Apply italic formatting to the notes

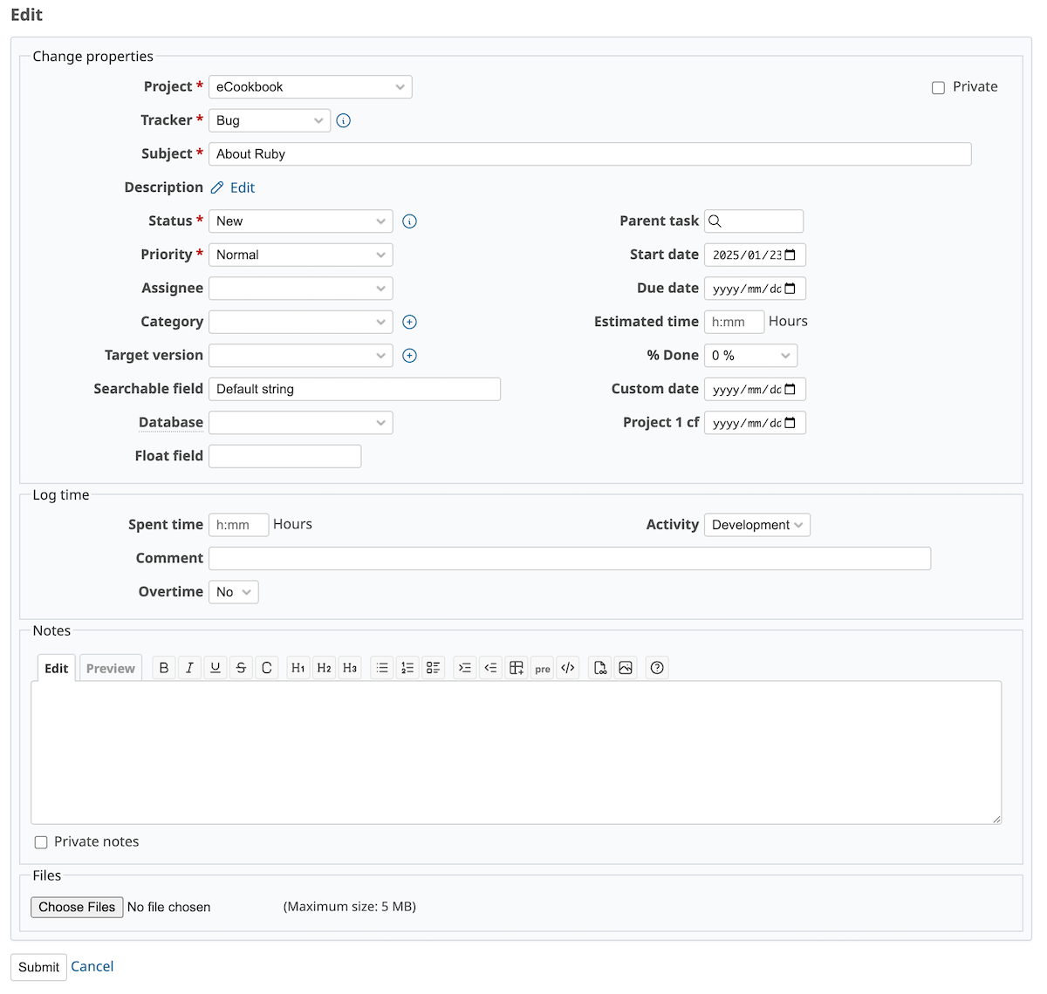189,667
